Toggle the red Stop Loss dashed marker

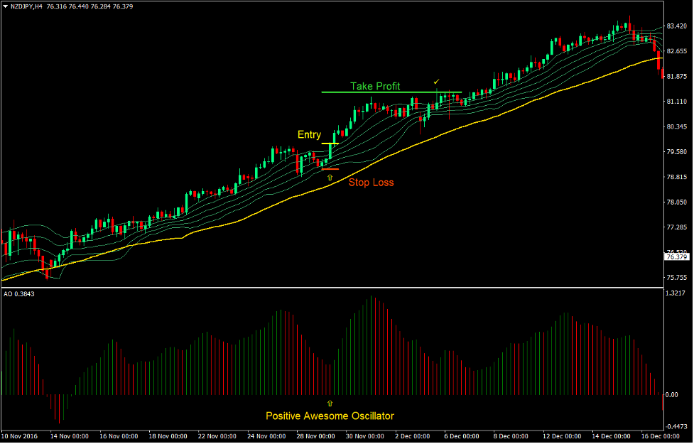tap(330, 169)
